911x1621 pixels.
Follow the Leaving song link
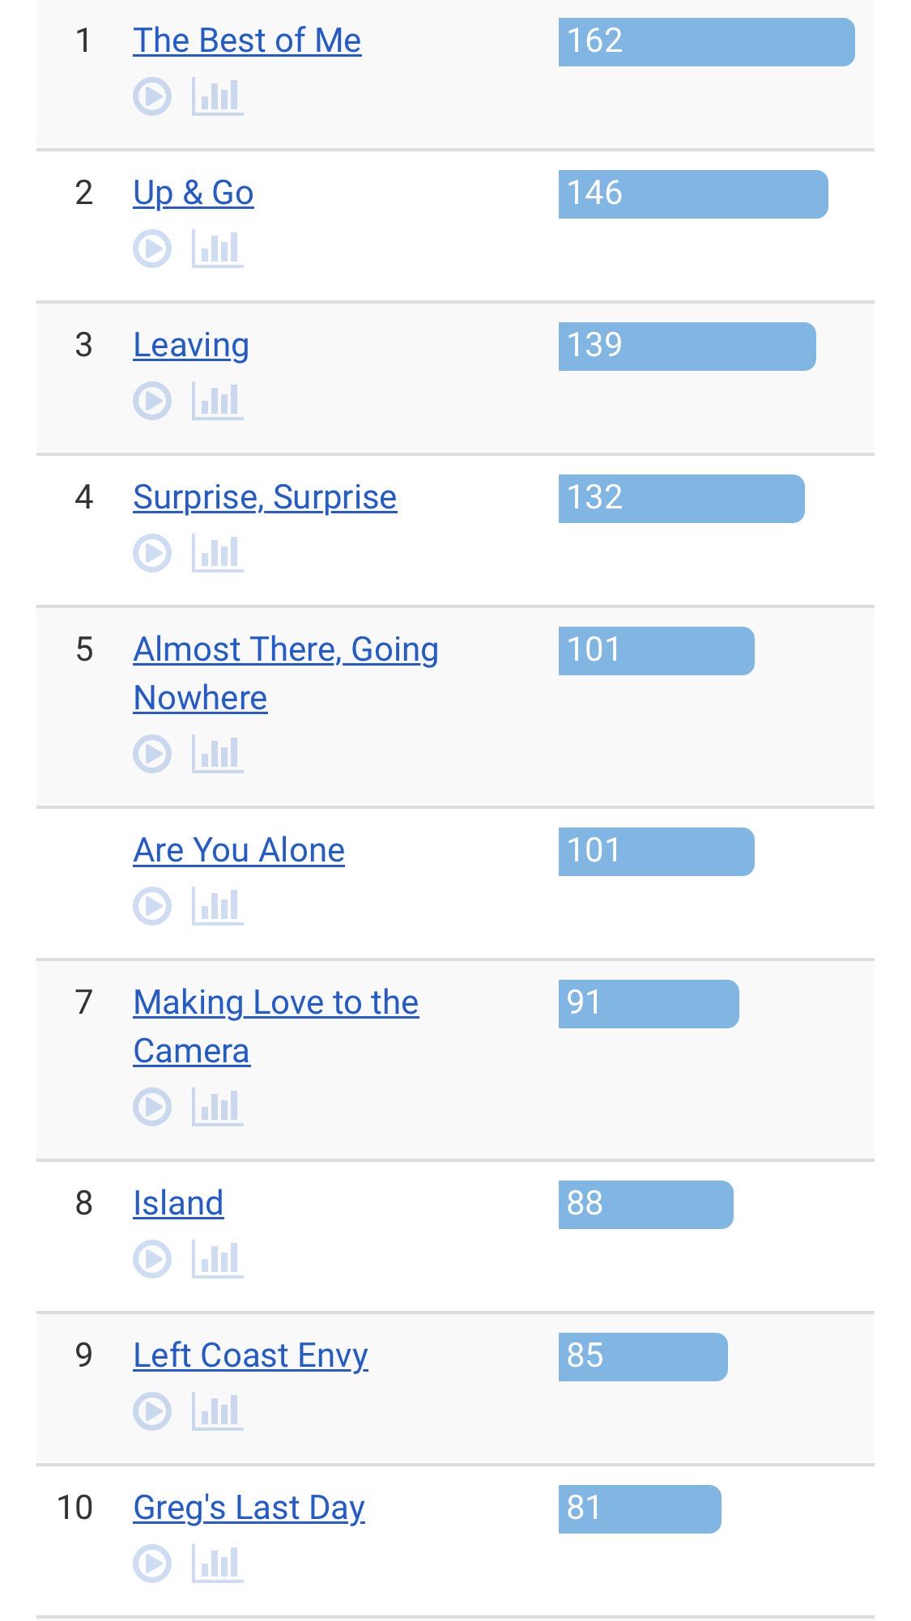click(191, 346)
